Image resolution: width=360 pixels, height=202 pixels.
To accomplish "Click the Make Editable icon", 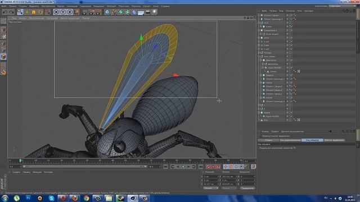I will 3,21.
